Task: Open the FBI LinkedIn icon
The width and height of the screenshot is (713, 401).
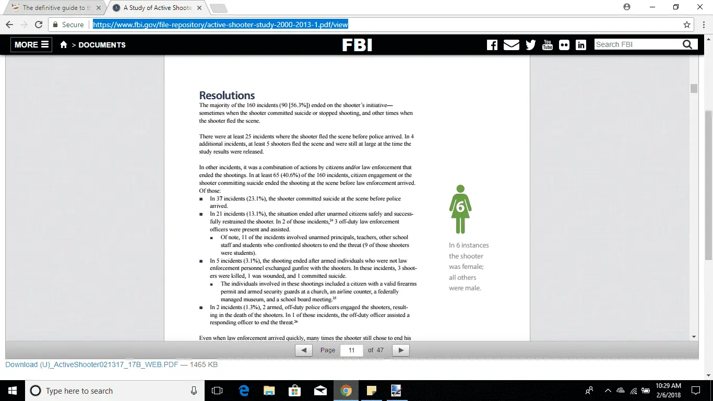Action: coord(581,45)
